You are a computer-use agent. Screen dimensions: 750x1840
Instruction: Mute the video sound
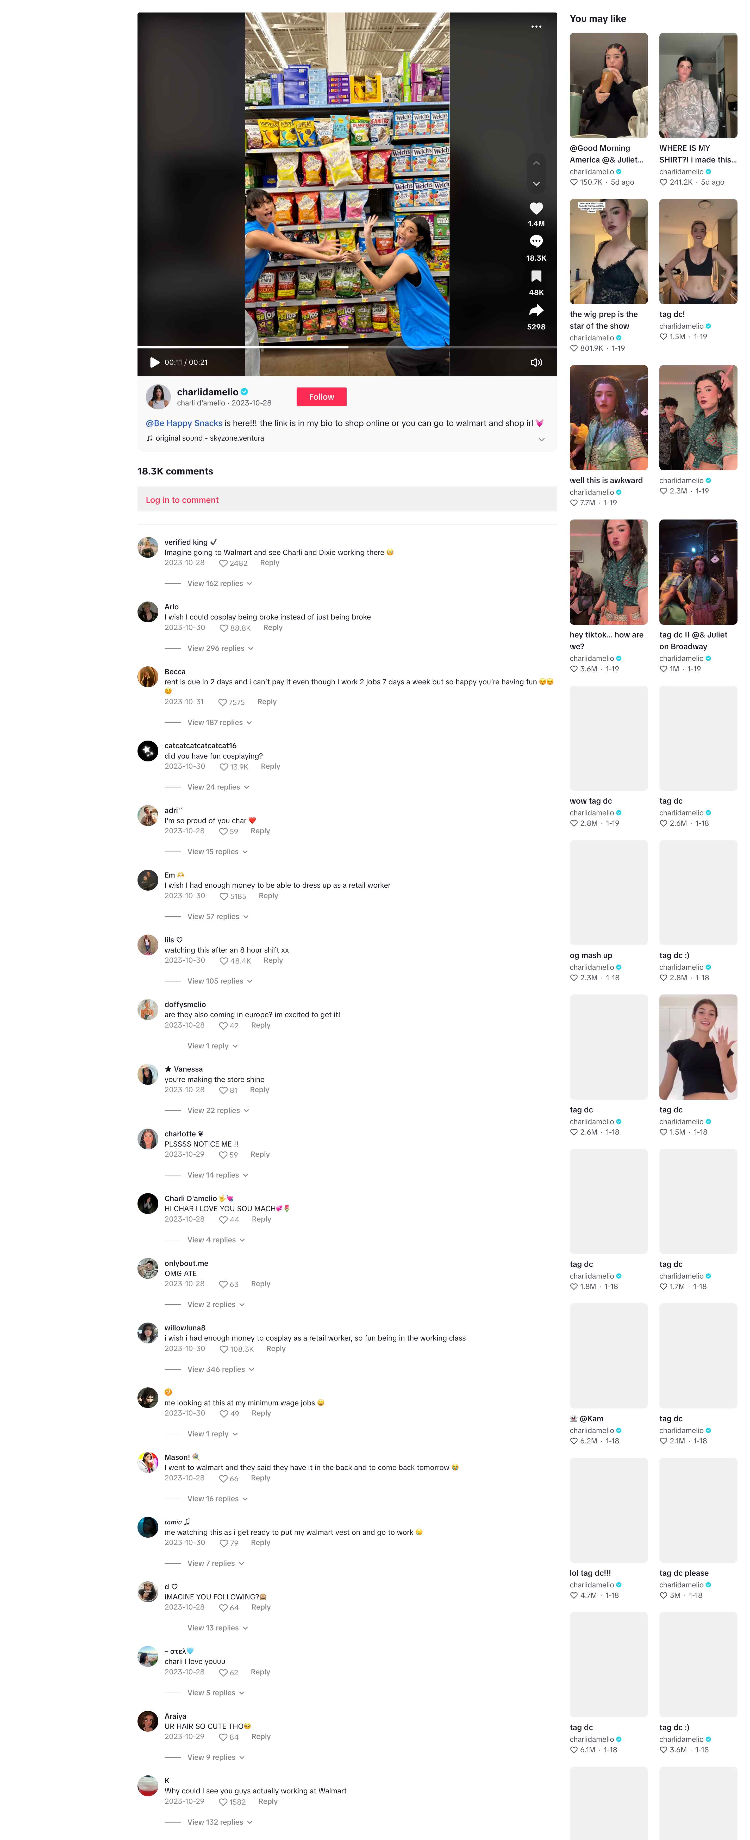(536, 362)
